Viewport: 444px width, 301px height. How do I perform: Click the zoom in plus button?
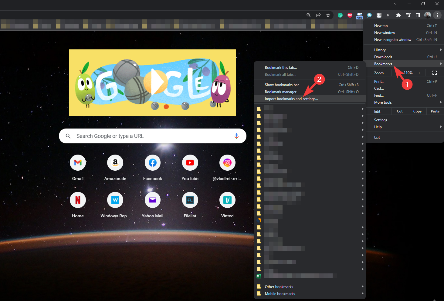(x=419, y=73)
